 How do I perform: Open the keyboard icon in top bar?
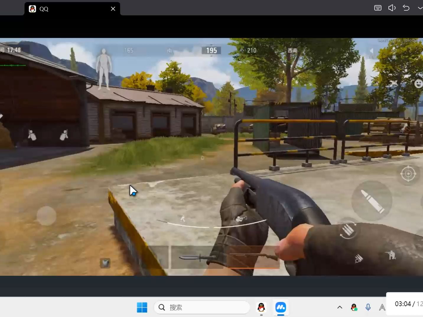coord(378,8)
